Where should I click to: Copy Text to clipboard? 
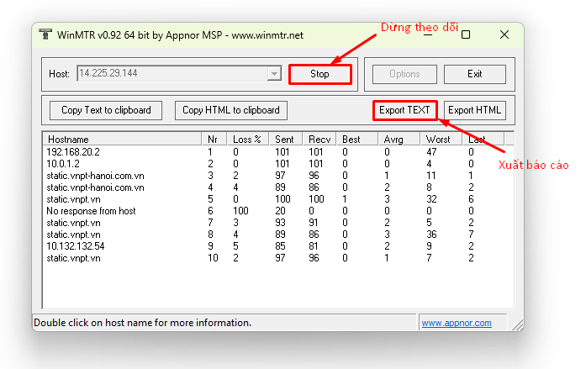click(106, 110)
